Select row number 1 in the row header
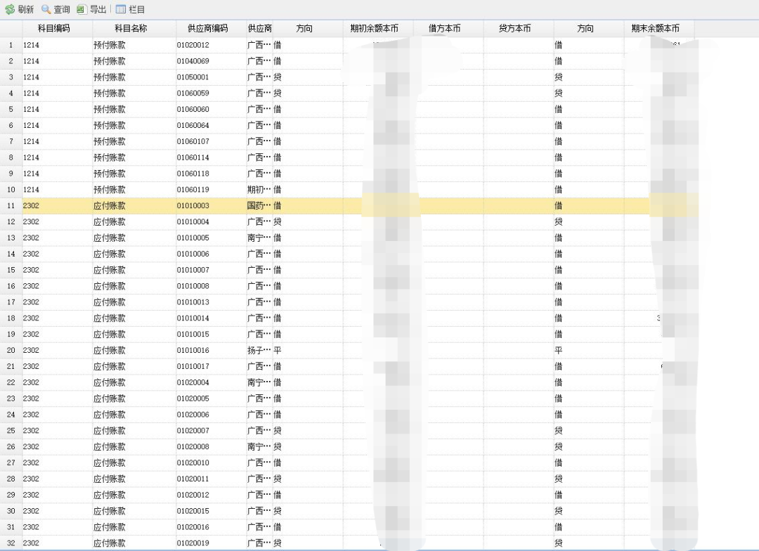The width and height of the screenshot is (759, 551). tap(11, 45)
